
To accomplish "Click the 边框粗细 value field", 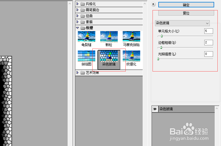I will (208, 43).
